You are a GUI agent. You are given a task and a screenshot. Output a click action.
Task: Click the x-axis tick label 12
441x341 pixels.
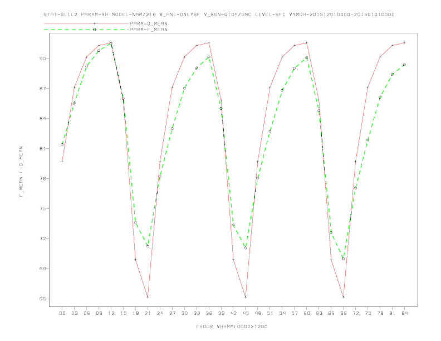coord(111,313)
